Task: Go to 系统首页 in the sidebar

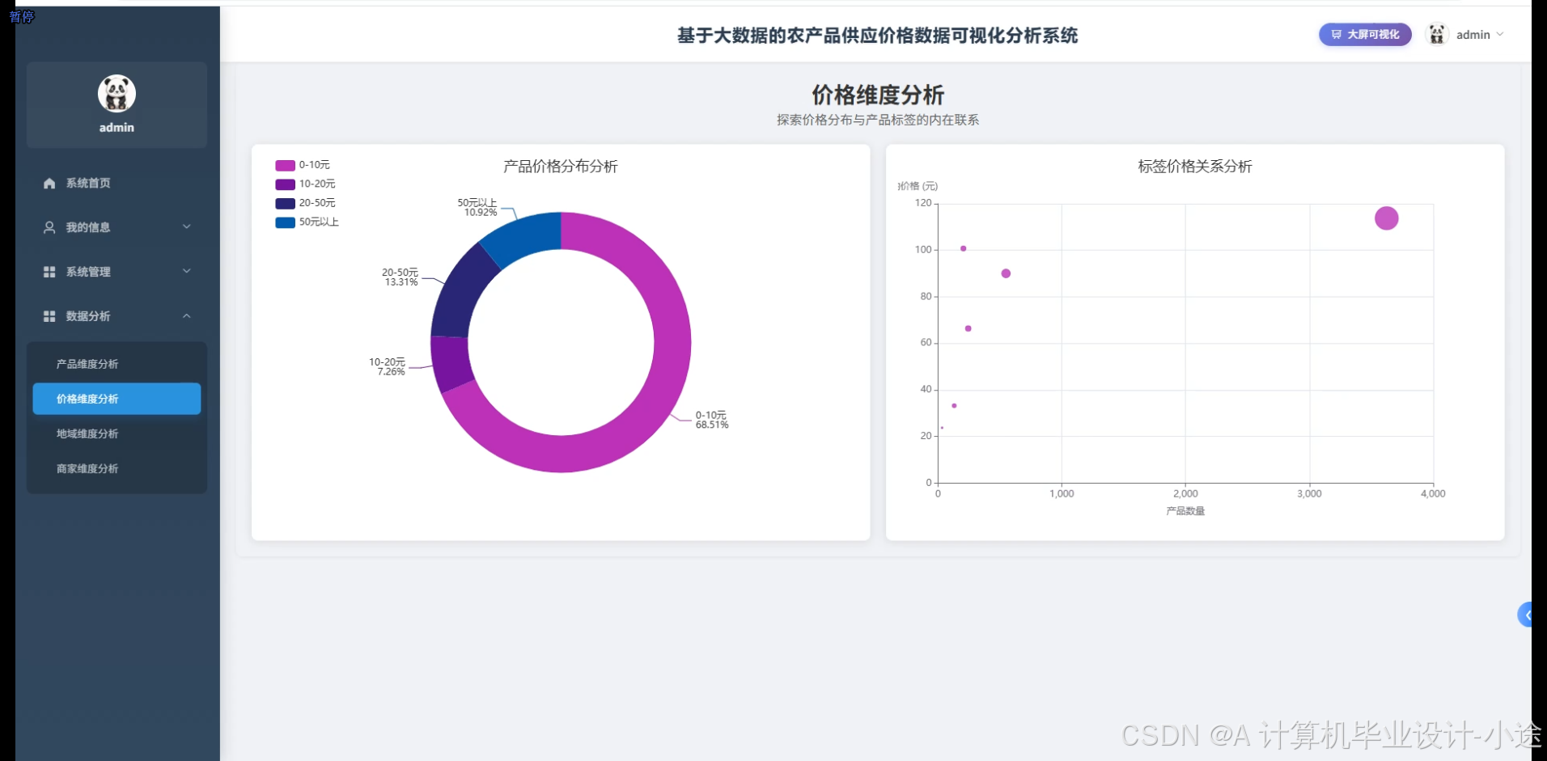Action: 117,184
